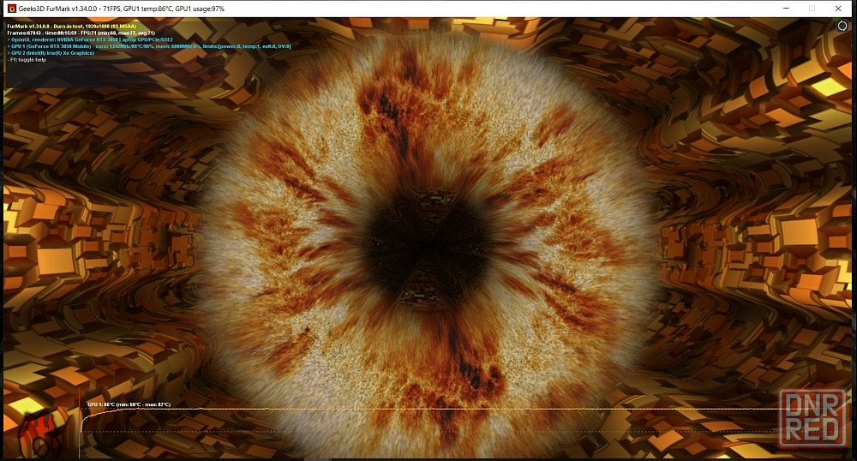Click the 'OpenGL renderer: NVIDIA GeForce RTX 3050' line
This screenshot has width=857, height=461.
90,40
